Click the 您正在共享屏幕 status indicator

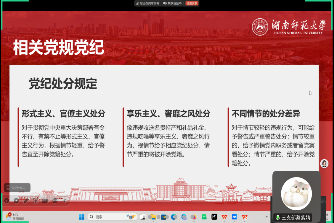[148, 4]
